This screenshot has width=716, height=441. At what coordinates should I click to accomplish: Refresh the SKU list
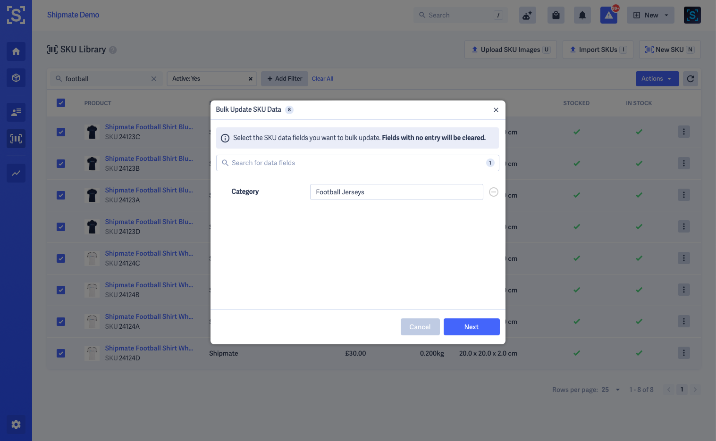(691, 79)
